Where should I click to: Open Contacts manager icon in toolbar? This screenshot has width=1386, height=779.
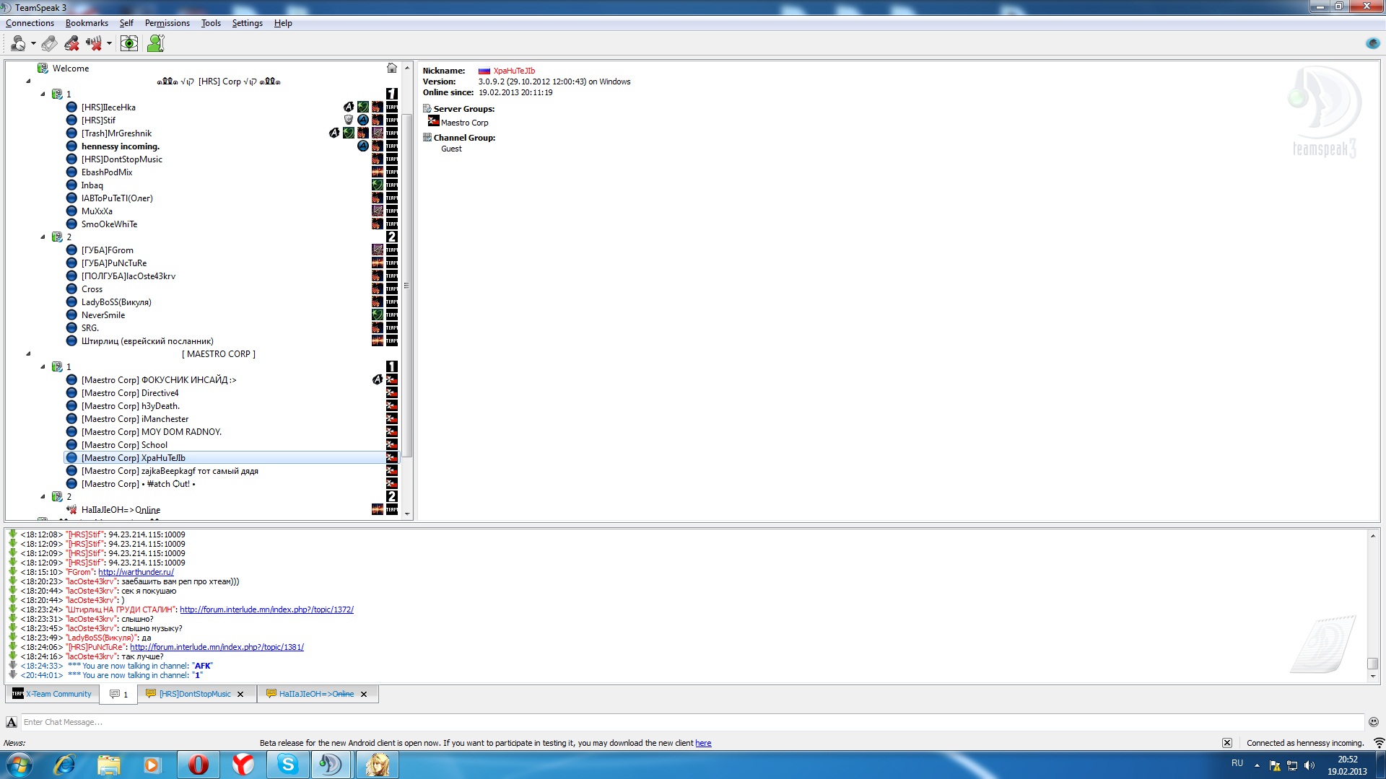(155, 44)
